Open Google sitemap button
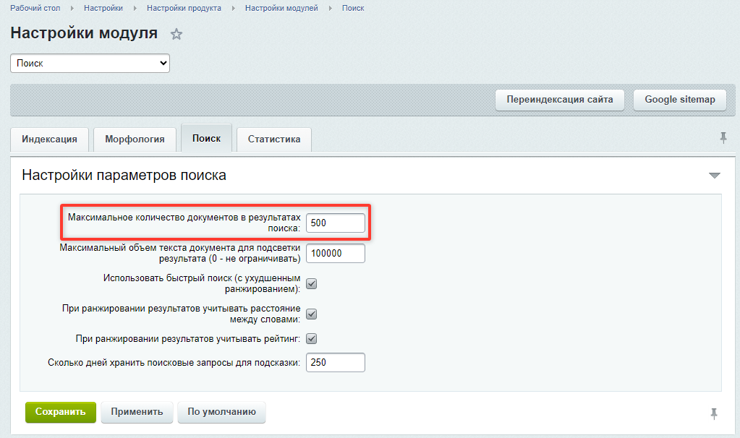Image resolution: width=740 pixels, height=438 pixels. pos(679,100)
